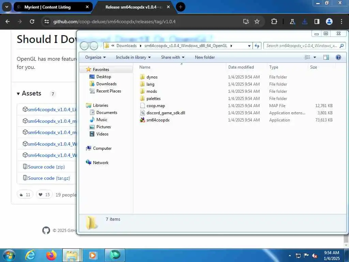Click the Explorer search magnifier icon
Image resolution: width=349 pixels, height=262 pixels.
point(342,46)
